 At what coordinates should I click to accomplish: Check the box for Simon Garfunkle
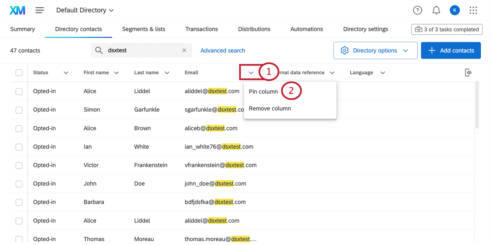[x=19, y=110]
